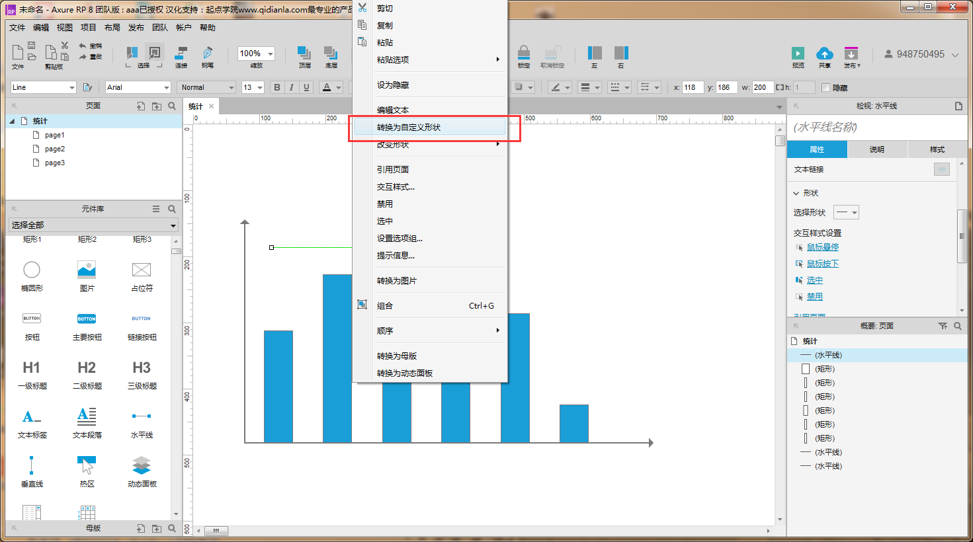The image size is (973, 542).
Task: Switch to the 样式 inspector tab
Action: coord(937,149)
